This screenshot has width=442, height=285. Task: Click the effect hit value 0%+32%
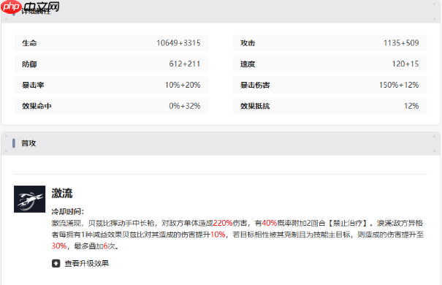click(x=185, y=106)
